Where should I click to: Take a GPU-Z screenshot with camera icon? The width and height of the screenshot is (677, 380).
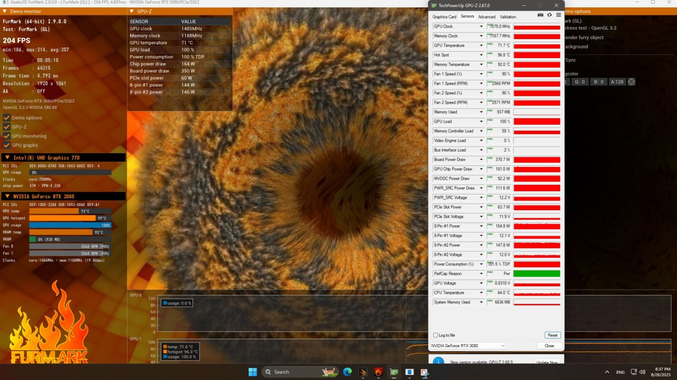541,15
